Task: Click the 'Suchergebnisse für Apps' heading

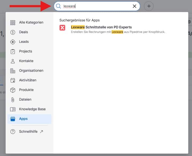Action: [80, 20]
